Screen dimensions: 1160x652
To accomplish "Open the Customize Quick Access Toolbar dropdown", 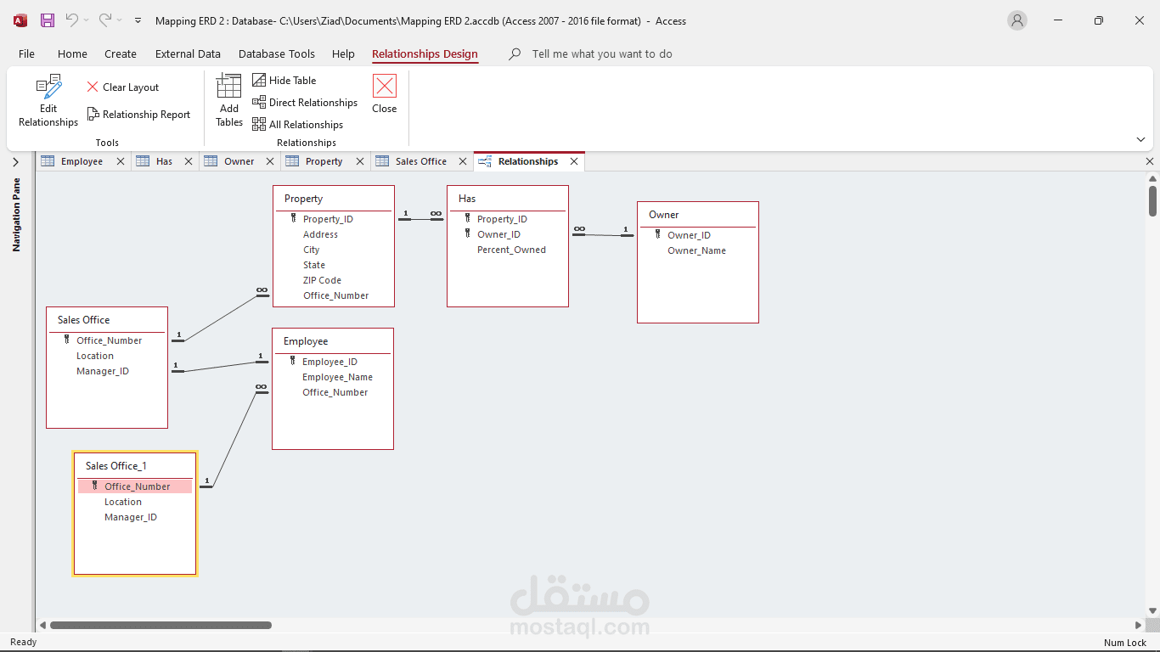I will 138,20.
